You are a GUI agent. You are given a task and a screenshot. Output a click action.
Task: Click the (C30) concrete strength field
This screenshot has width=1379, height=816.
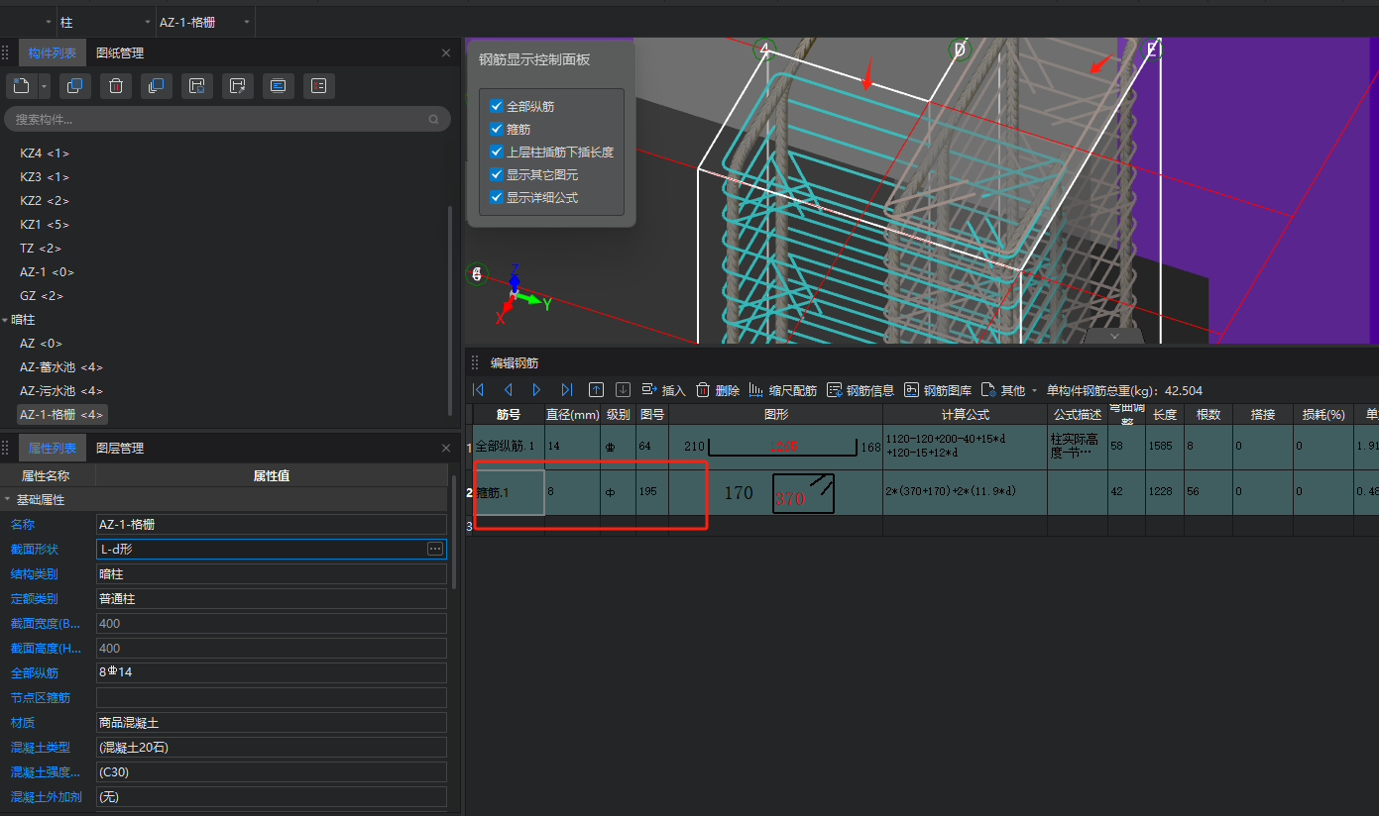tap(272, 772)
